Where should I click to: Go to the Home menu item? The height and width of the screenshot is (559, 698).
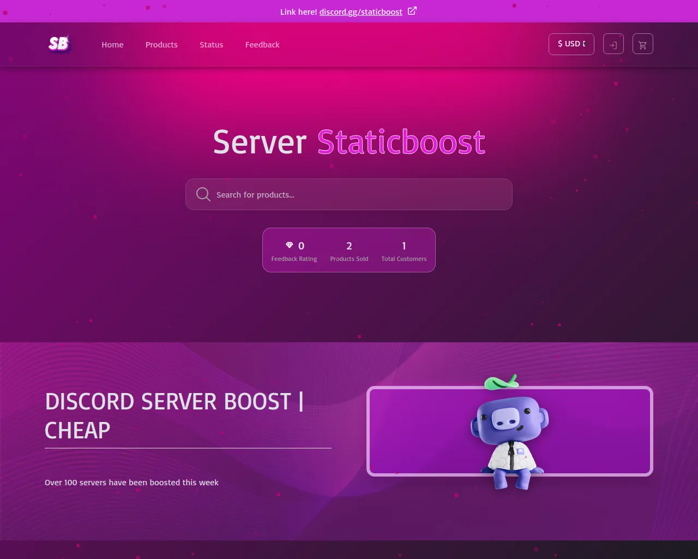coord(112,45)
